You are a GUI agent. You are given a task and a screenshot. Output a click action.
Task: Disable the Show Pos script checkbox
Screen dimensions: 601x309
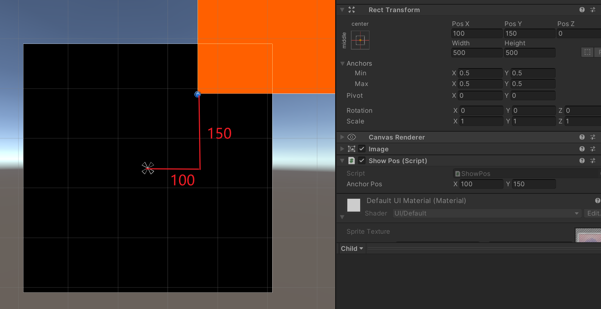[x=362, y=161]
